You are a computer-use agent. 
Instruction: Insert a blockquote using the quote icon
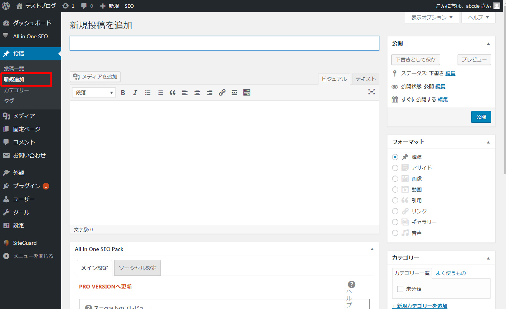[x=172, y=93]
